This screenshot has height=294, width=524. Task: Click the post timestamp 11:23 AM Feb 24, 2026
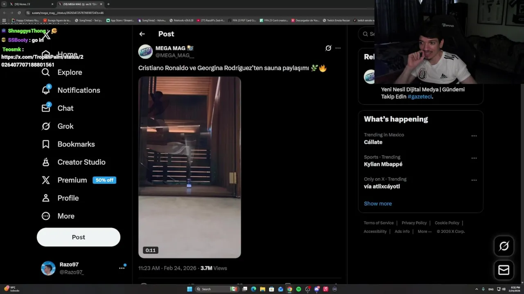[167, 268]
